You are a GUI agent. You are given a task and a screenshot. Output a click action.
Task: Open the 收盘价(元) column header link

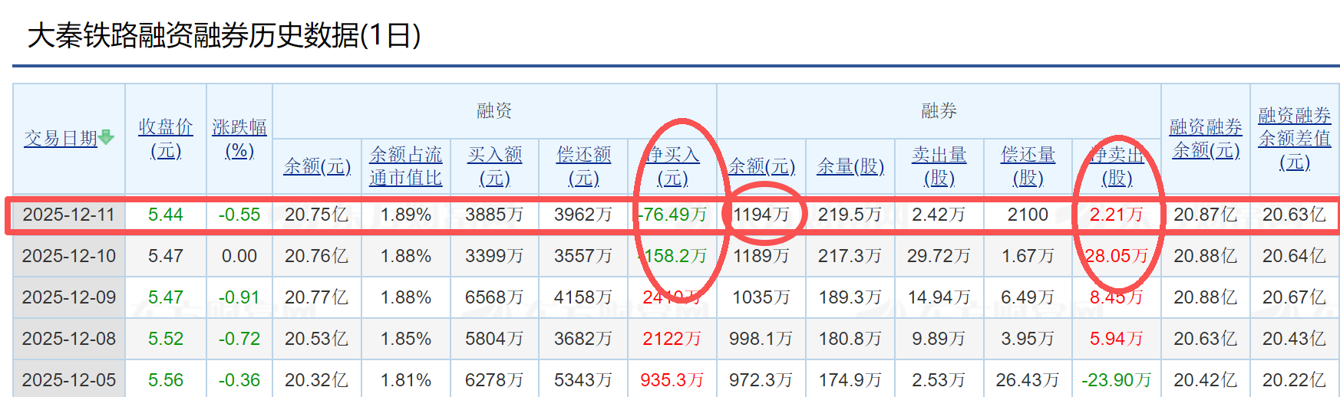(x=166, y=139)
